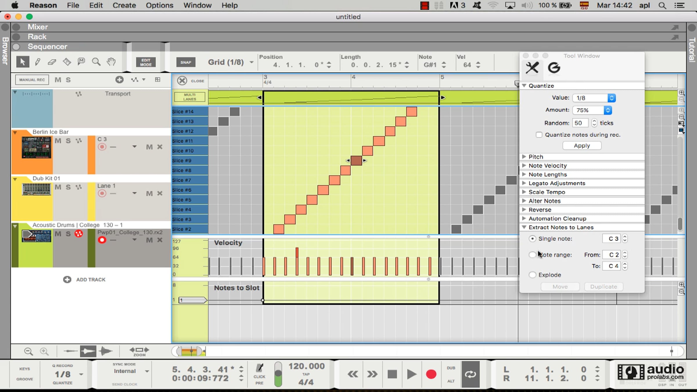Enable Quantize notes during rec. checkbox
Viewport: 697px width, 392px height.
coord(539,135)
